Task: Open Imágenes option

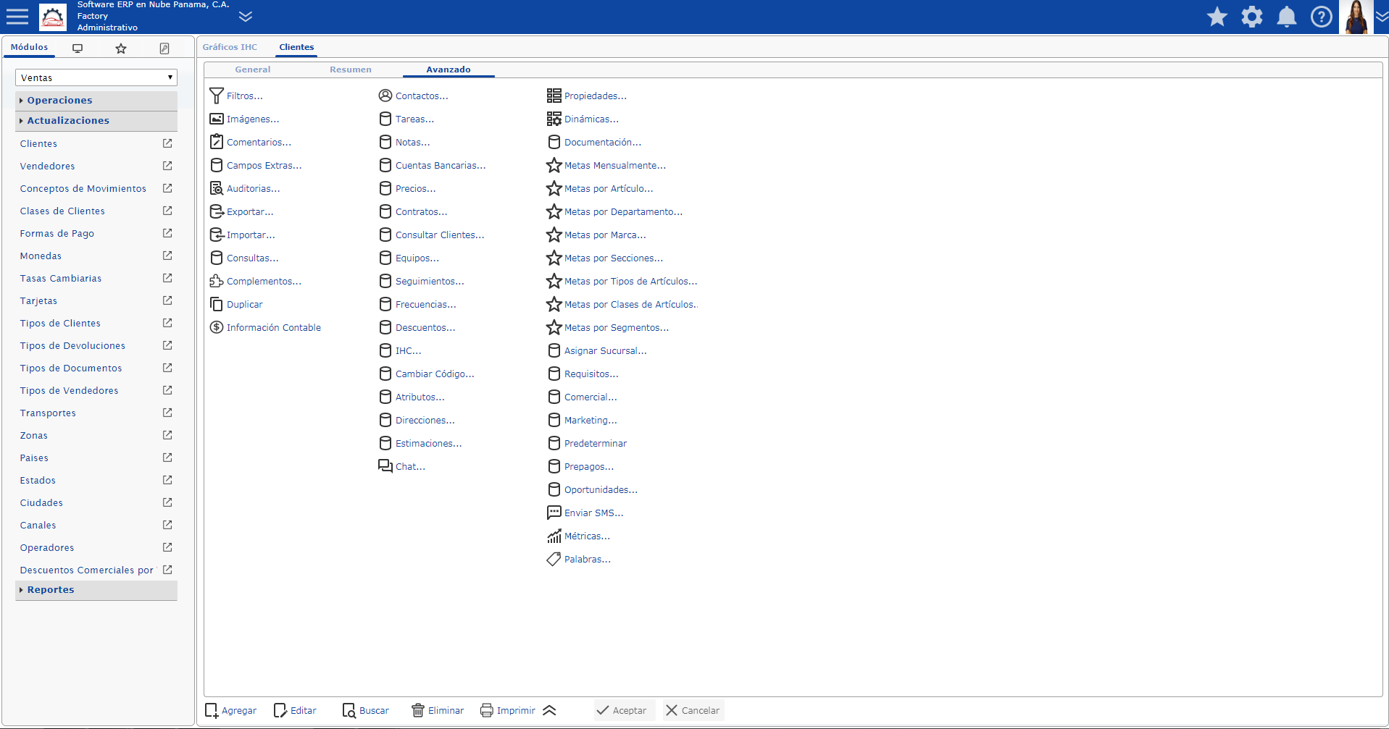Action: (x=244, y=119)
